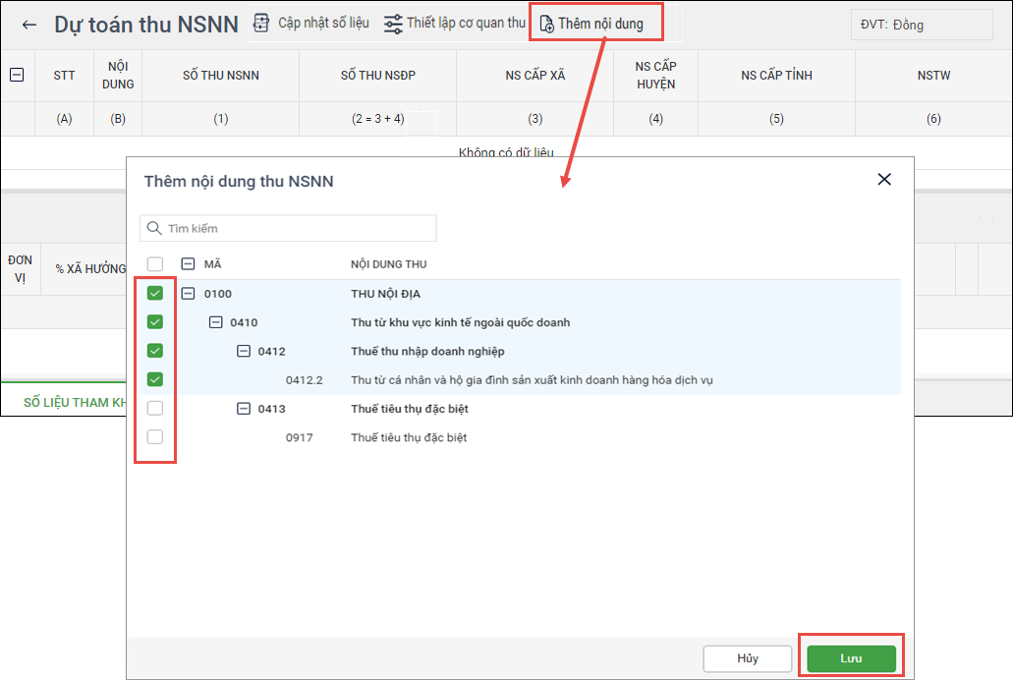Switch to the SỐ LIỆU THAM KHẢO tab
Screen dimensions: 1013x681
75,403
